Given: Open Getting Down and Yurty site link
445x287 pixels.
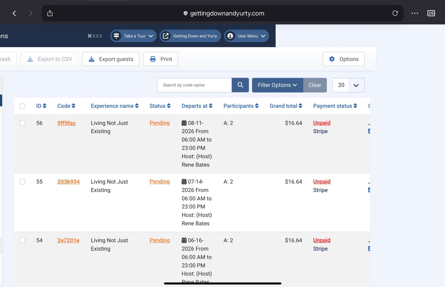Looking at the screenshot, I should (x=190, y=36).
